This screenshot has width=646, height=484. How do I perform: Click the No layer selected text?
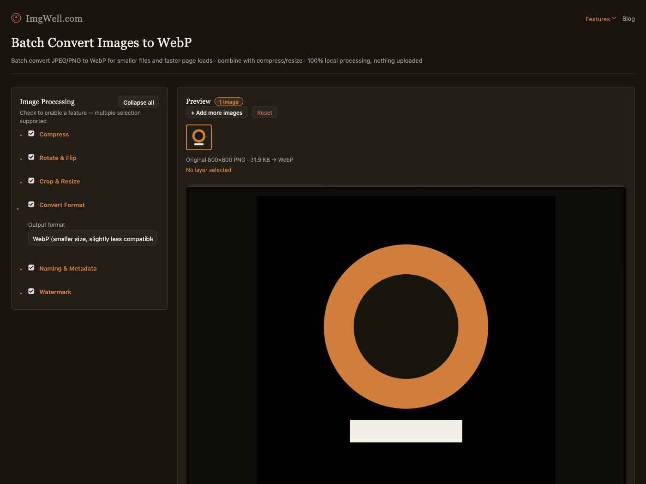tap(209, 170)
